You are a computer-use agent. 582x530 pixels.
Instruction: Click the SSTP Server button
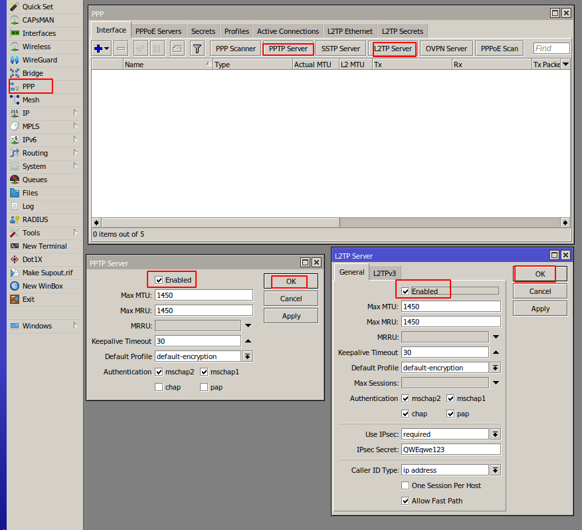(x=340, y=48)
